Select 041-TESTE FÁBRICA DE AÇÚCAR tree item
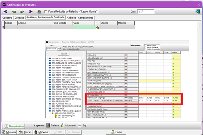The image size is (203, 135). pos(66,111)
